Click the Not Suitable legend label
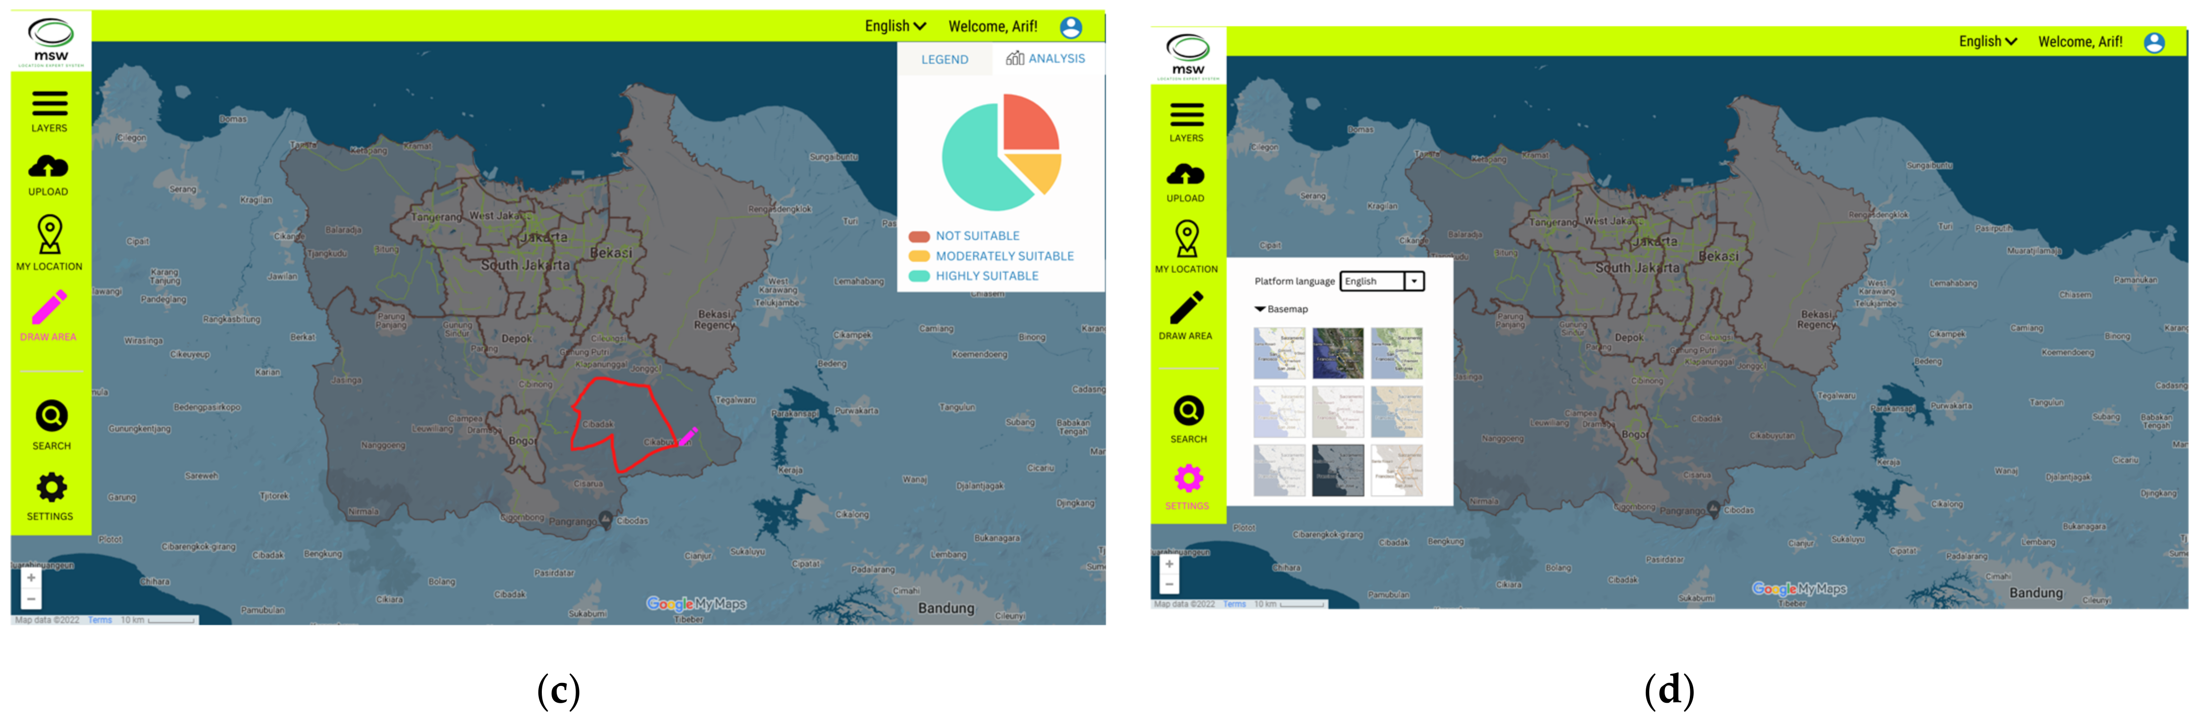The image size is (2198, 725). (977, 236)
